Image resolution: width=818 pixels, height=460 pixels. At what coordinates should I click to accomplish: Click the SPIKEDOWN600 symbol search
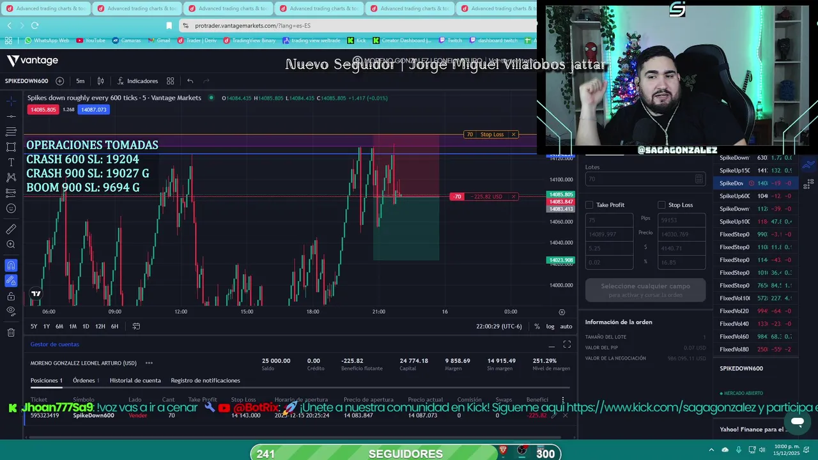pyautogui.click(x=27, y=81)
